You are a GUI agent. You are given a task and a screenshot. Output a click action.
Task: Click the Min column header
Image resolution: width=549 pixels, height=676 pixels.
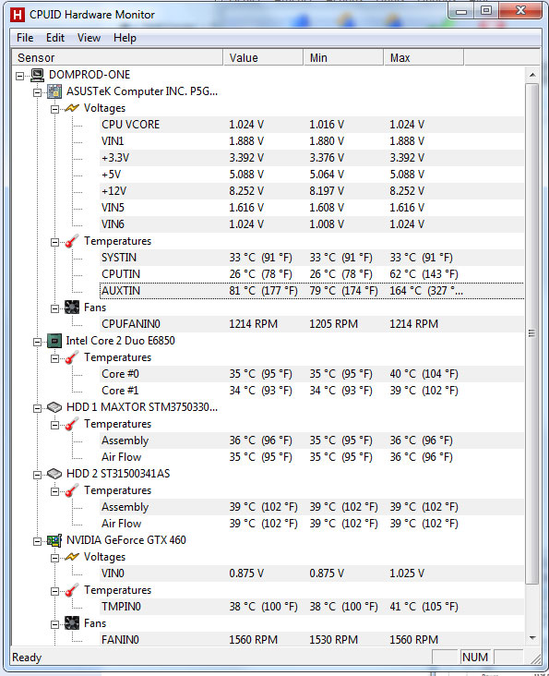pos(343,57)
